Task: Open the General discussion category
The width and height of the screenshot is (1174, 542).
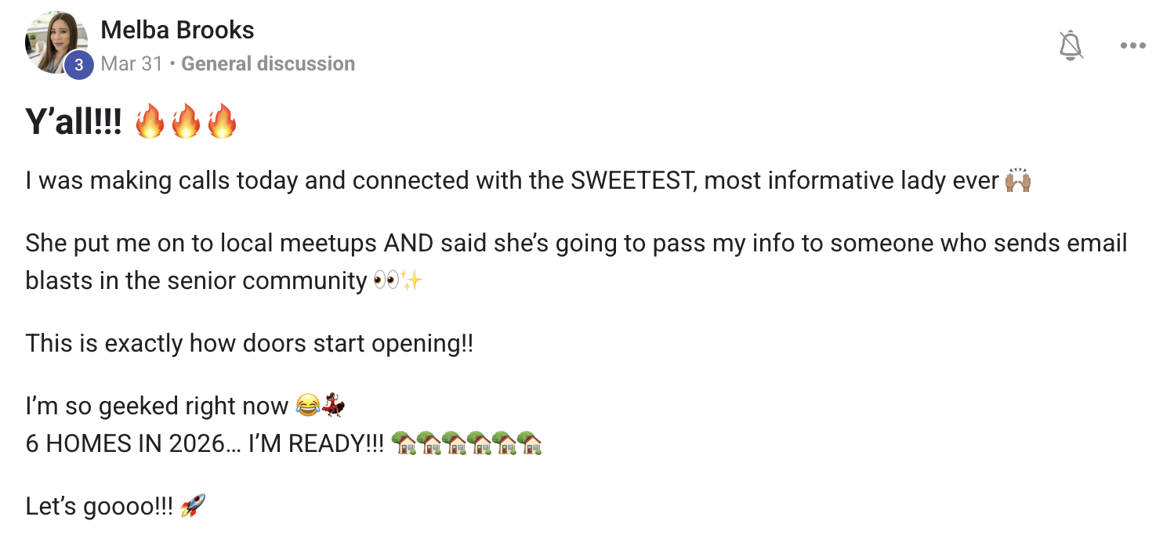Action: 268,63
